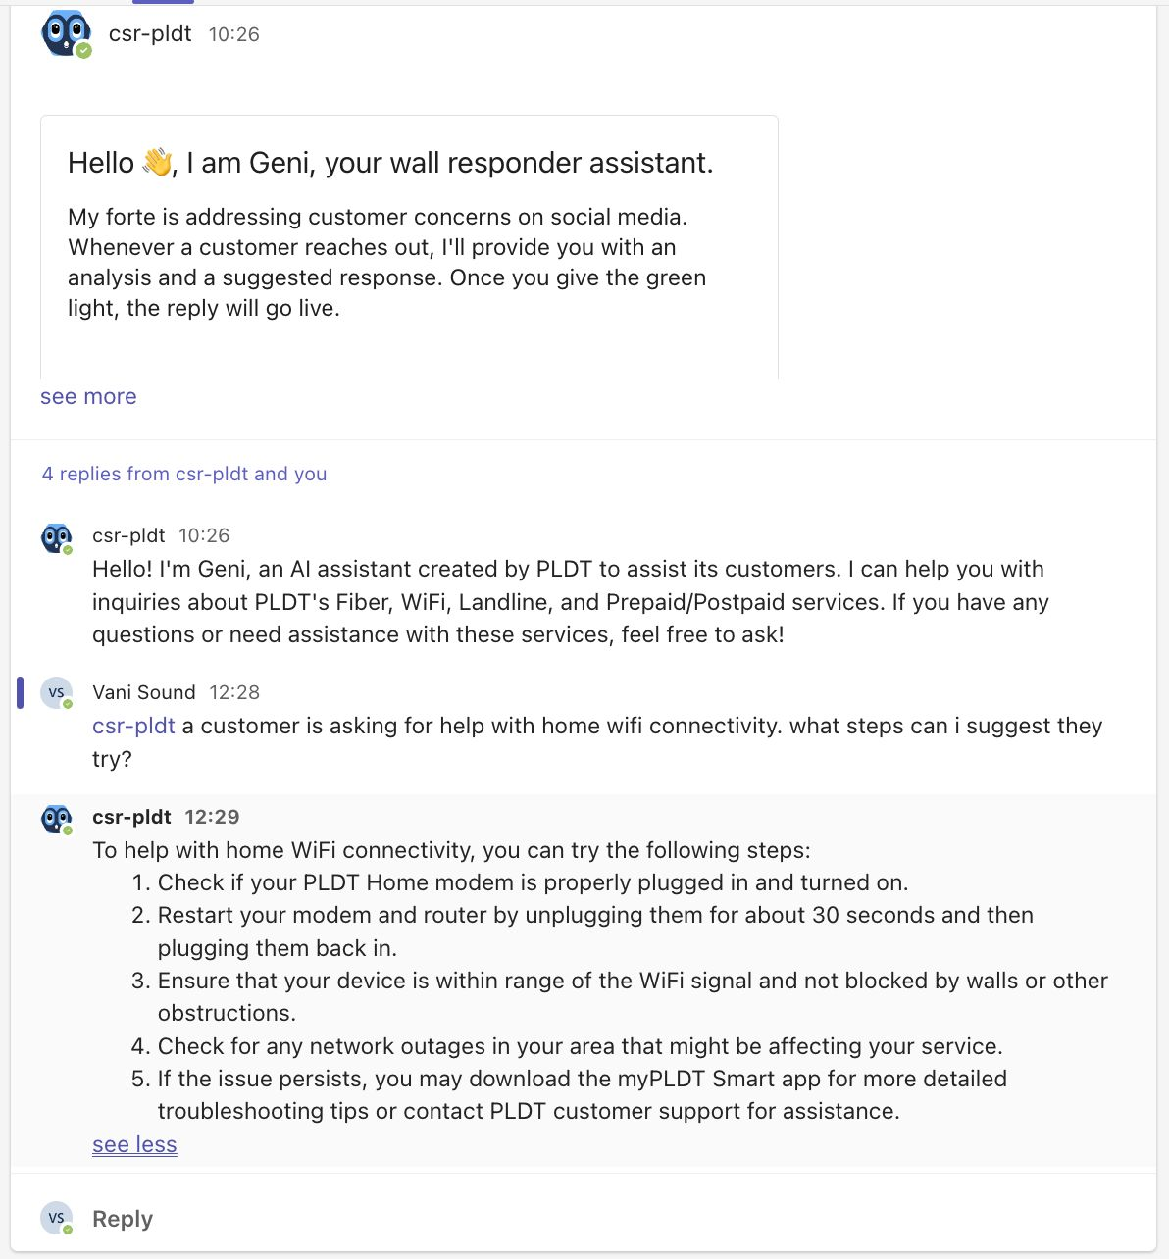Click the 12:29 timestamp on bot reply
This screenshot has width=1169, height=1259.
pos(212,817)
